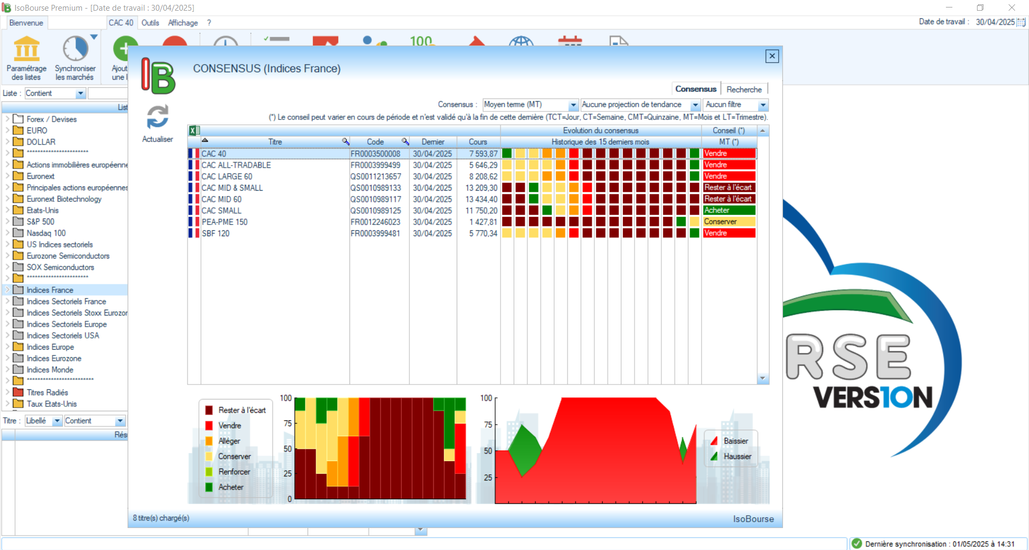1029x550 pixels.
Task: Sort by the Cours column header
Action: tap(478, 141)
